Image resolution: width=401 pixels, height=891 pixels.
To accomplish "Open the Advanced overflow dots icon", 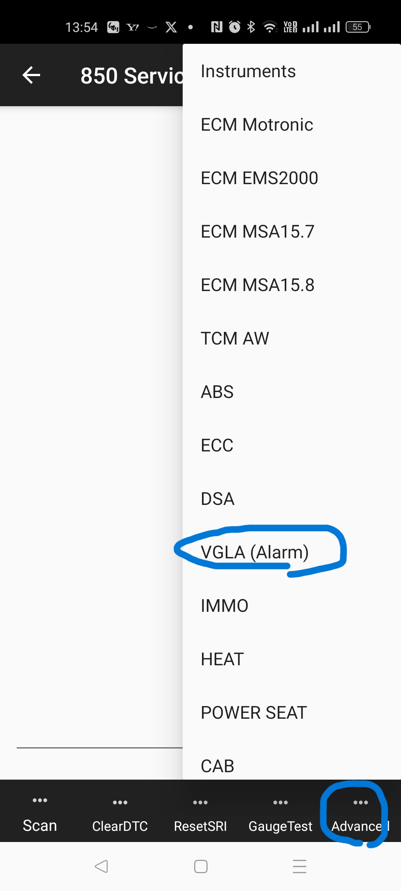I will [361, 802].
